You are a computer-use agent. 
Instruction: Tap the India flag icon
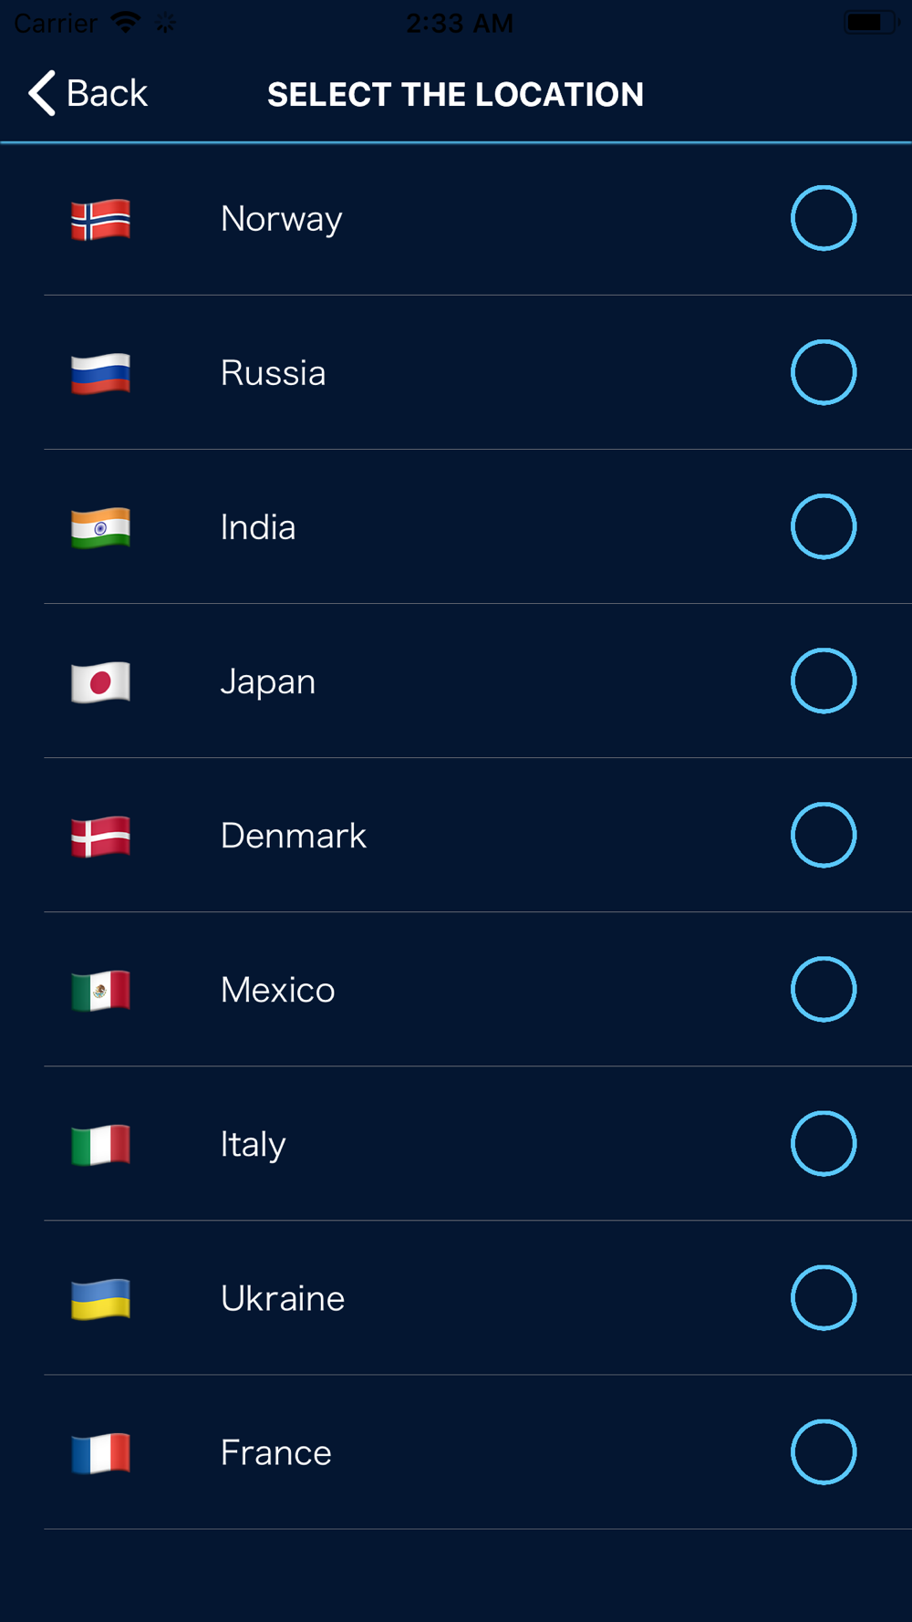(x=101, y=527)
